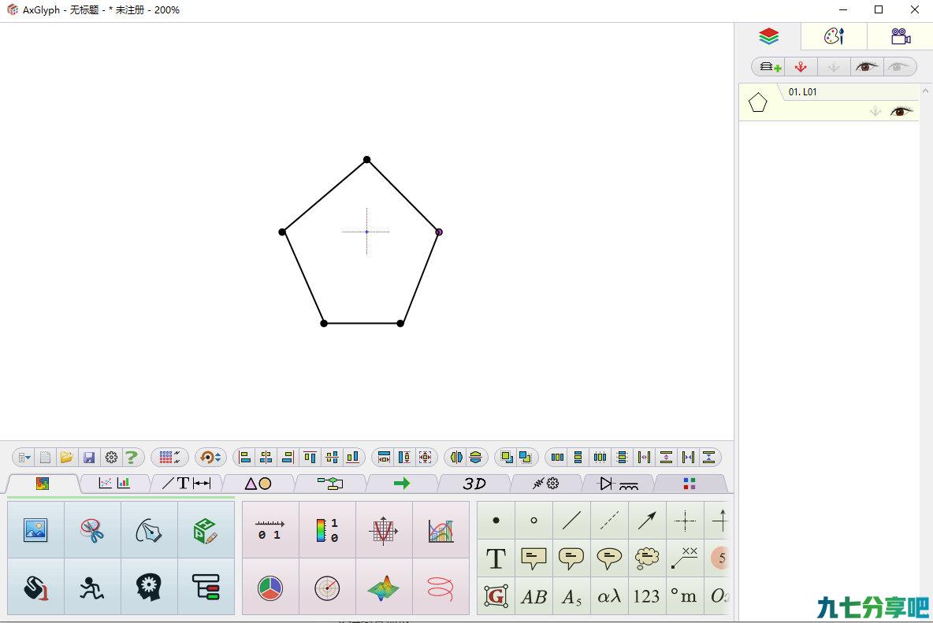933x623 pixels.
Task: Open the charts and plots tab
Action: tap(114, 484)
